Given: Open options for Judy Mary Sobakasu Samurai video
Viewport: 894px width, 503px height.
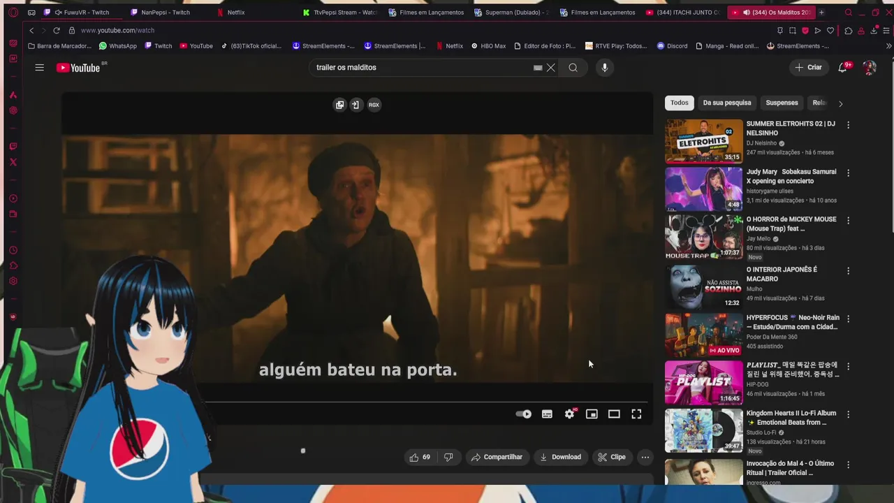Looking at the screenshot, I should [x=848, y=173].
